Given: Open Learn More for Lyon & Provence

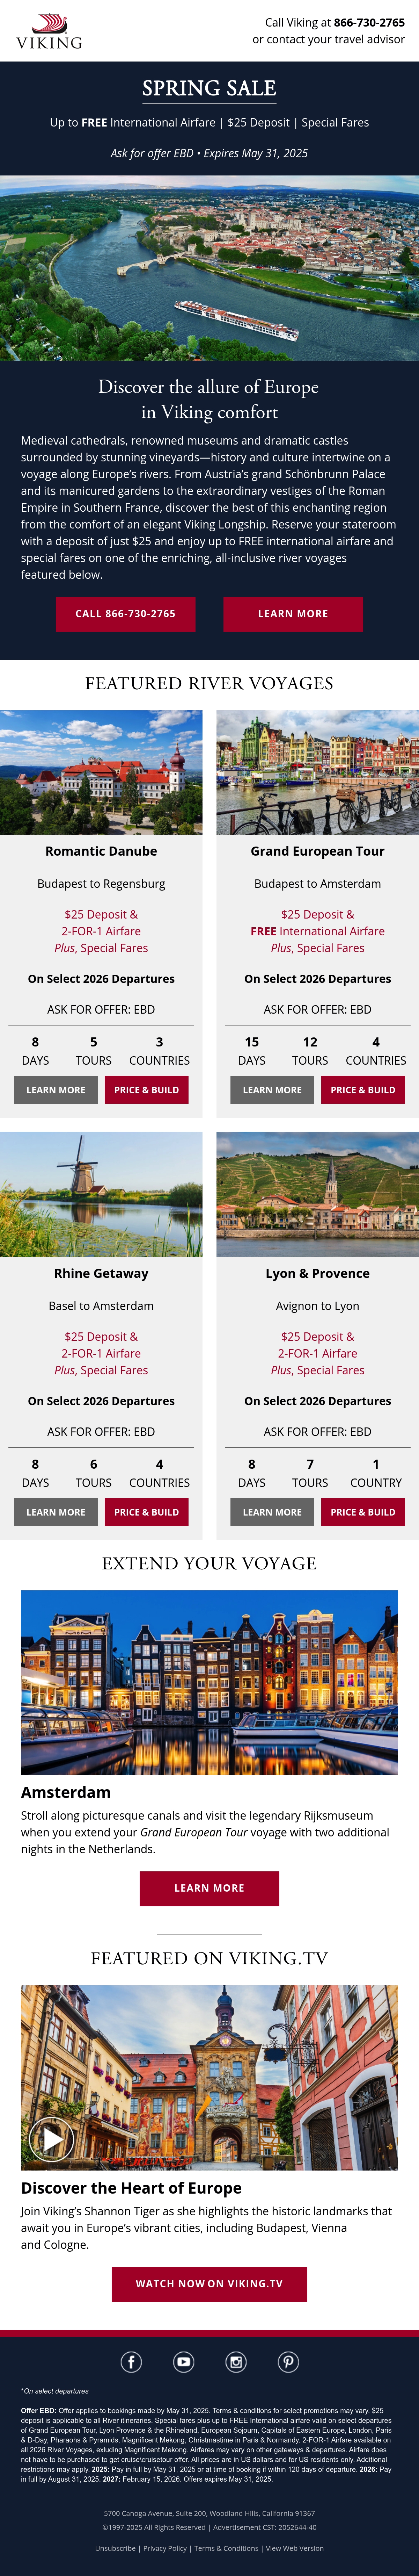Looking at the screenshot, I should (x=272, y=1512).
